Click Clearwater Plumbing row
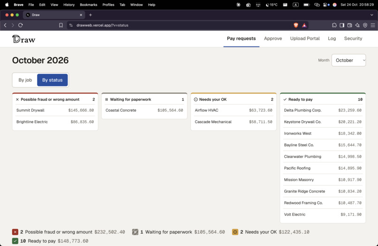This screenshot has width=378, height=246. (323, 157)
